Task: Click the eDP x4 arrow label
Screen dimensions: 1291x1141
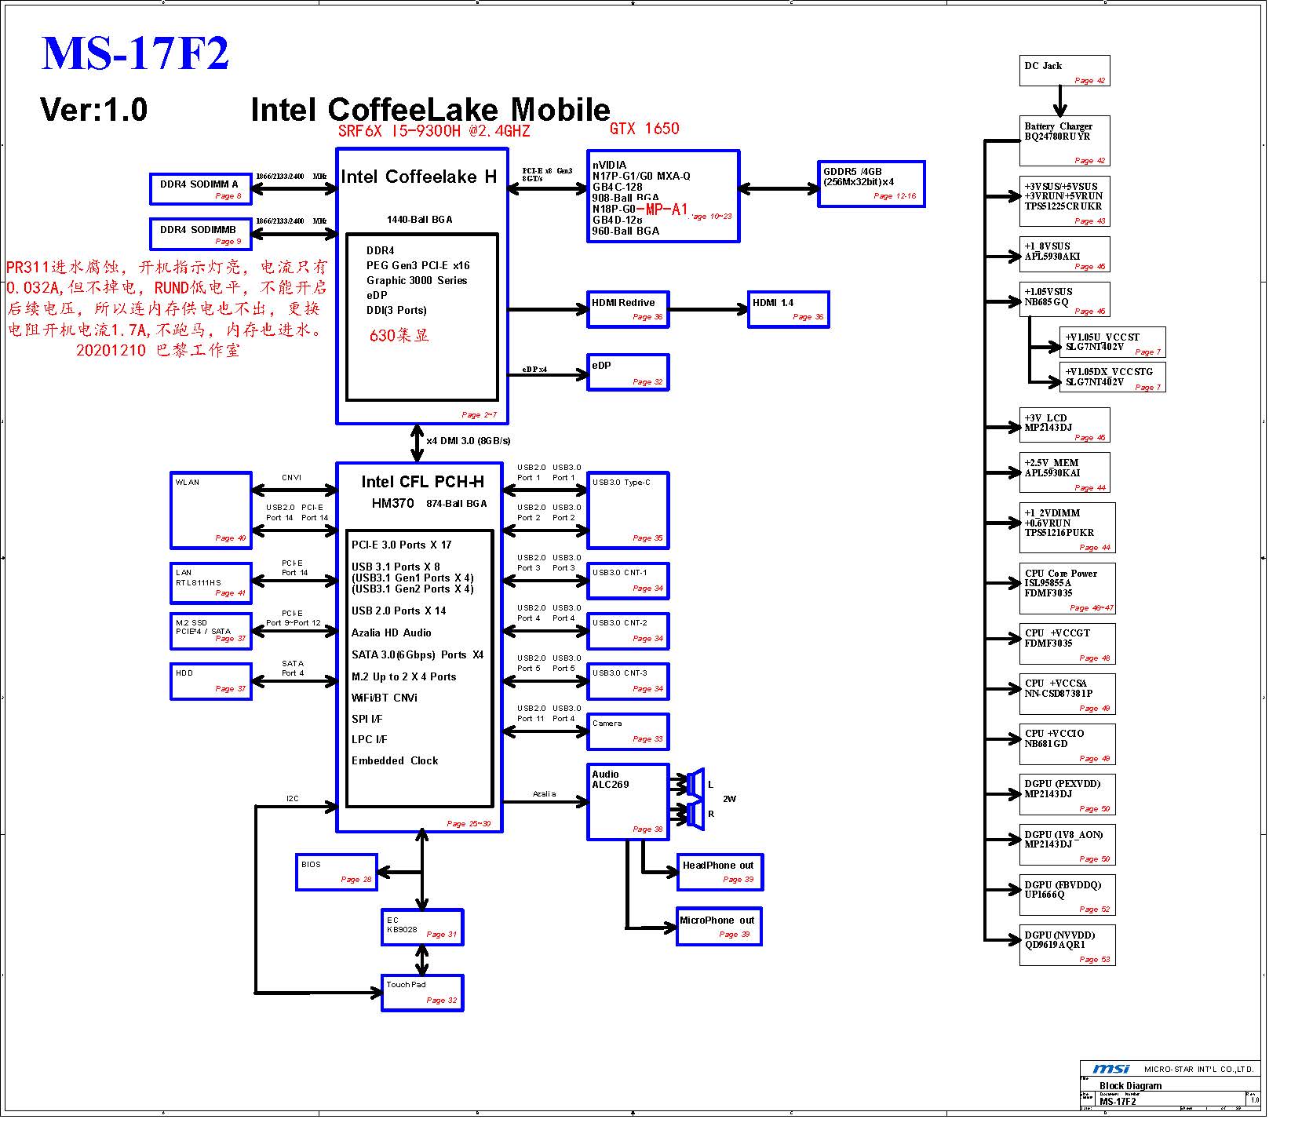Action: click(534, 370)
